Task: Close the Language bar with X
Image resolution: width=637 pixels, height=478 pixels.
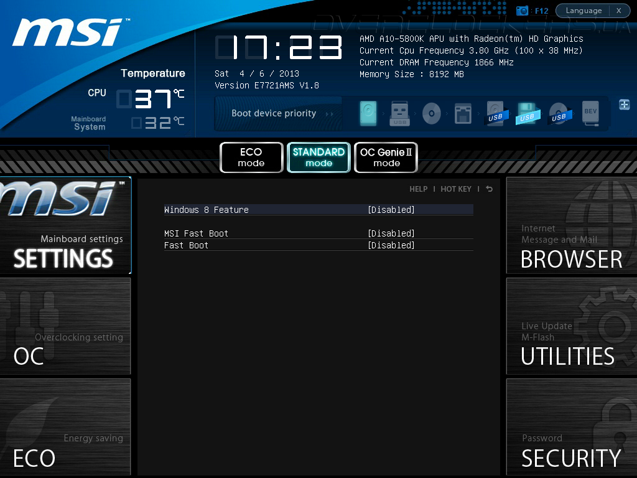Action: (619, 11)
